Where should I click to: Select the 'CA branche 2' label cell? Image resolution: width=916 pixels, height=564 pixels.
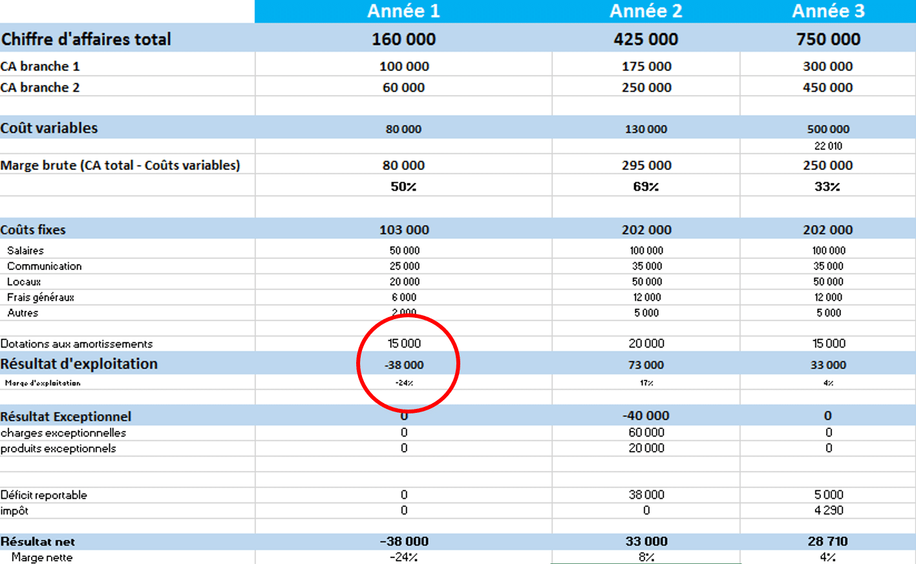click(40, 87)
